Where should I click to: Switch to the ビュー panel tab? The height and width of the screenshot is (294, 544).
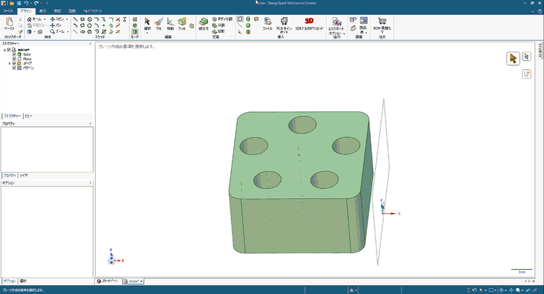[x=28, y=116]
